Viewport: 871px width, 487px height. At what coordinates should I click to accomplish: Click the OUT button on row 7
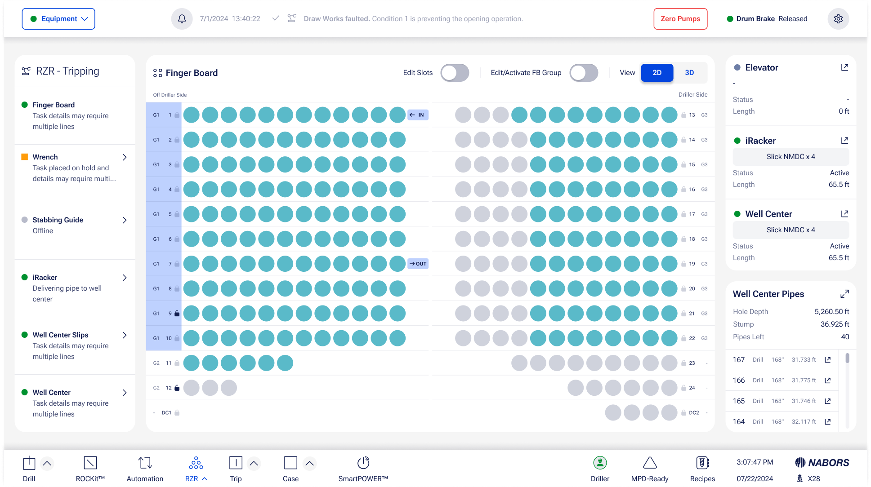point(418,264)
